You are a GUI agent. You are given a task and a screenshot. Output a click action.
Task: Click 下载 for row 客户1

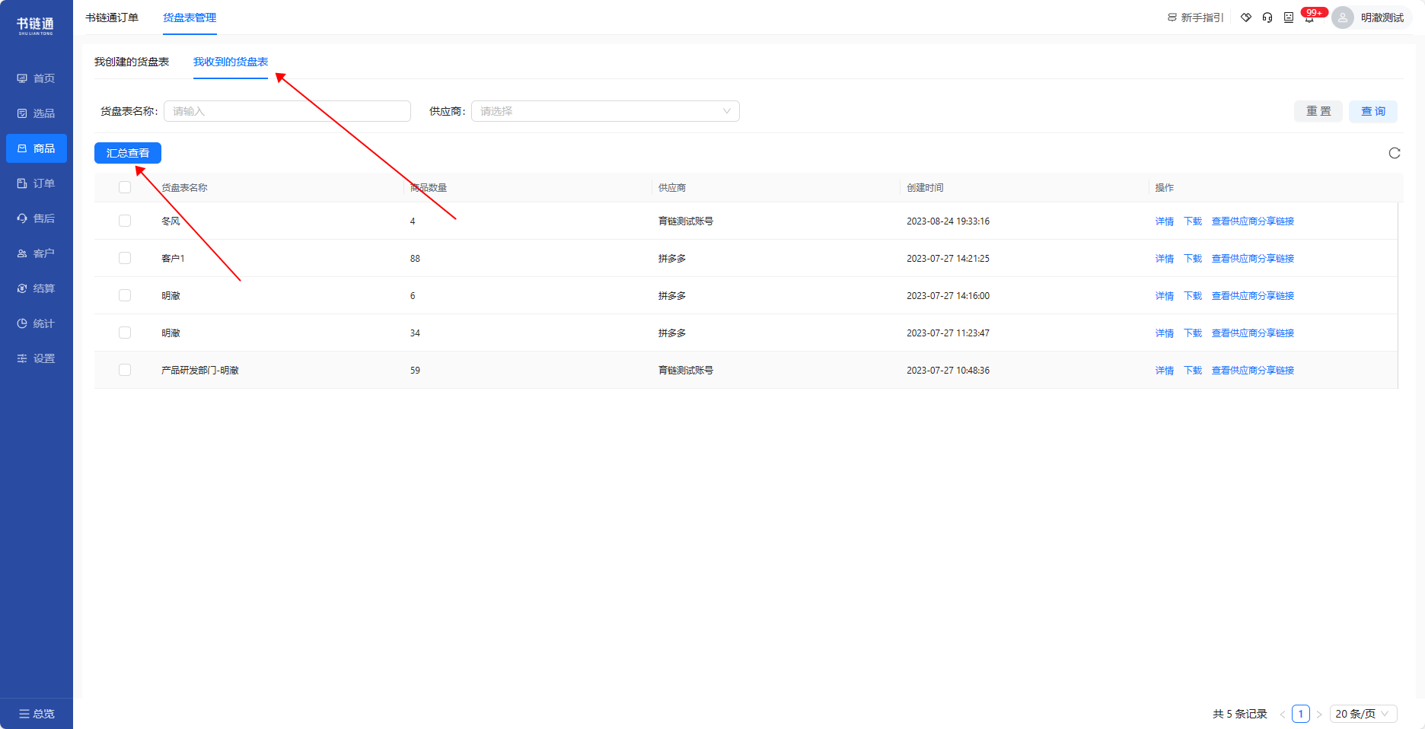[x=1193, y=258]
